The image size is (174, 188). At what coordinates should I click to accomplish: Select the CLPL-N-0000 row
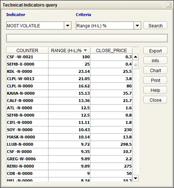point(69,86)
